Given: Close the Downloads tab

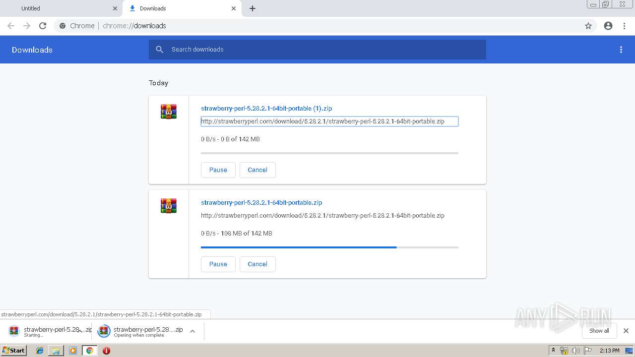Looking at the screenshot, I should pyautogui.click(x=234, y=8).
